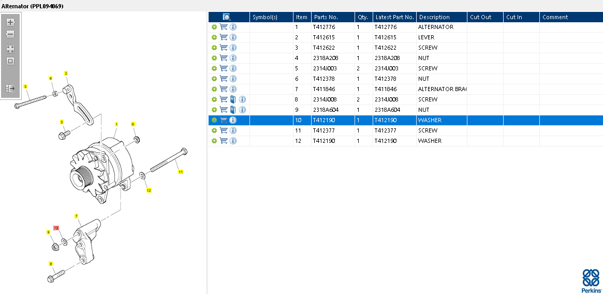Click parts number T412377

(x=324, y=130)
